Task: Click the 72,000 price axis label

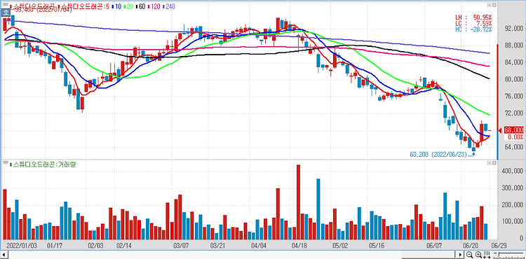Action: coord(513,113)
